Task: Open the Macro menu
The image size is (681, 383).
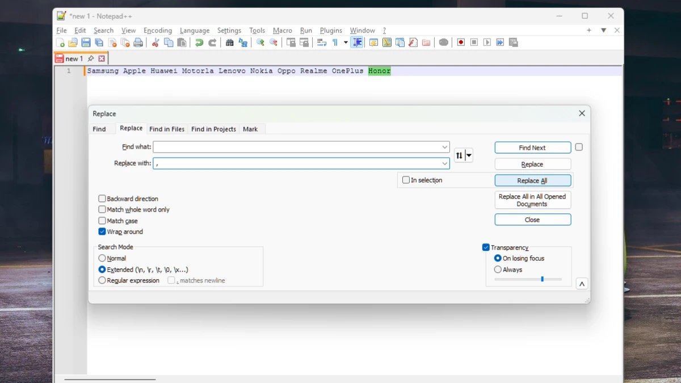Action: [282, 31]
